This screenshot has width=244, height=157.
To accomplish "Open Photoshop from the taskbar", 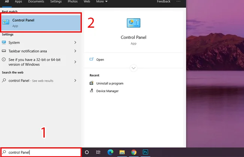I will [x=145, y=152].
